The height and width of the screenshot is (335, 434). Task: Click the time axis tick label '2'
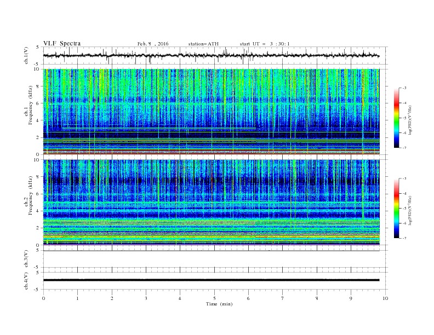tap(112, 298)
